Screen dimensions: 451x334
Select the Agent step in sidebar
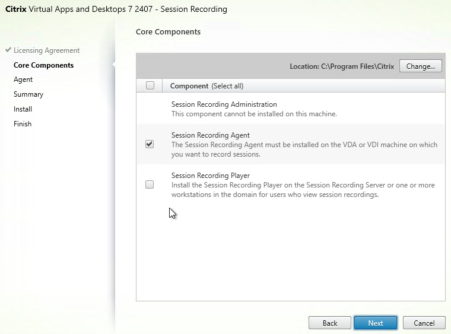(23, 79)
